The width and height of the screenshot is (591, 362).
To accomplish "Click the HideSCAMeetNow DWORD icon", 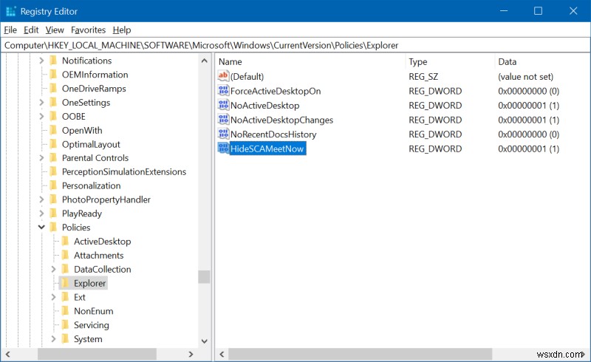I will click(223, 148).
